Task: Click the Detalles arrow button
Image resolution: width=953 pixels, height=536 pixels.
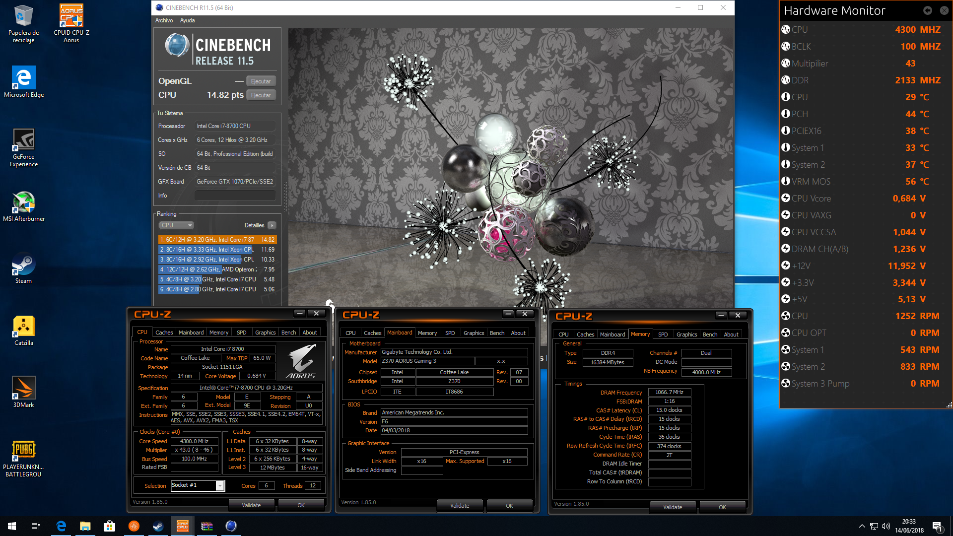Action: pos(272,225)
